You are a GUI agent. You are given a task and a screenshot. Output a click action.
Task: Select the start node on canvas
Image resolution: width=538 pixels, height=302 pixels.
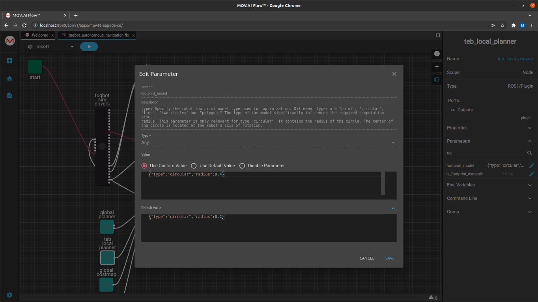pos(35,66)
